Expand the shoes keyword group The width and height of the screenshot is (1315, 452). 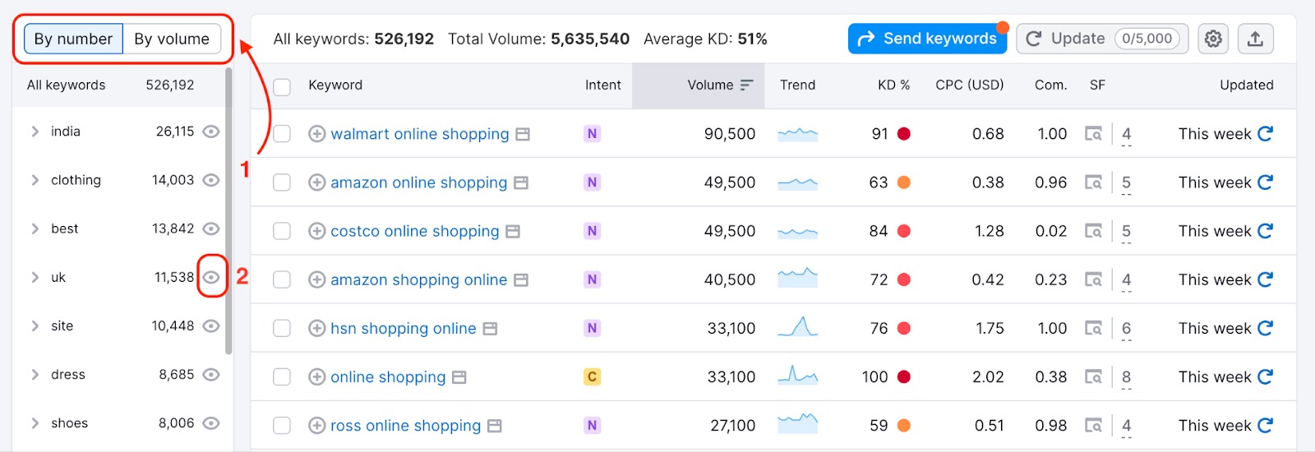35,423
